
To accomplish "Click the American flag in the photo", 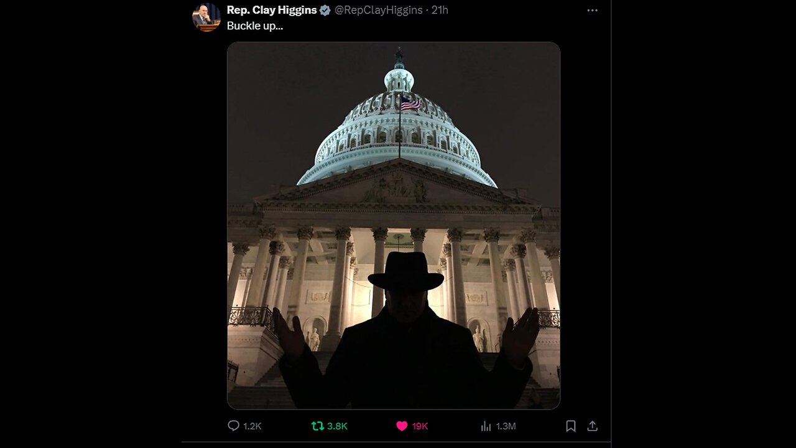I will point(410,103).
